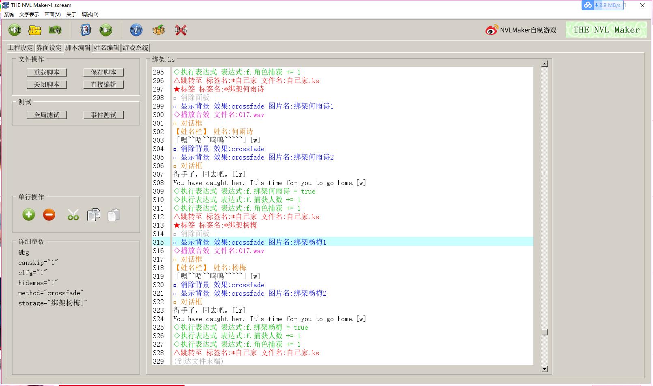The image size is (653, 386).
Task: Click the canskip="1" parameter text
Action: pyautogui.click(x=38, y=262)
